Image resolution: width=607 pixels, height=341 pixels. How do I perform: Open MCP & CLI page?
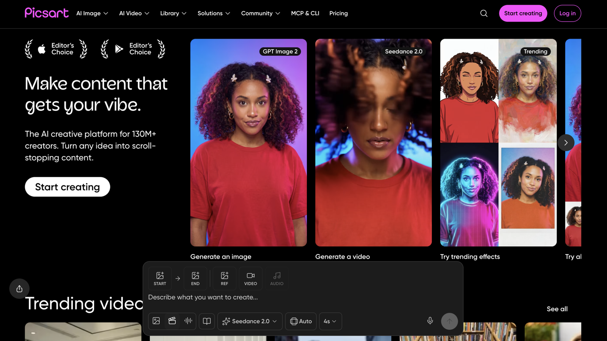(305, 13)
